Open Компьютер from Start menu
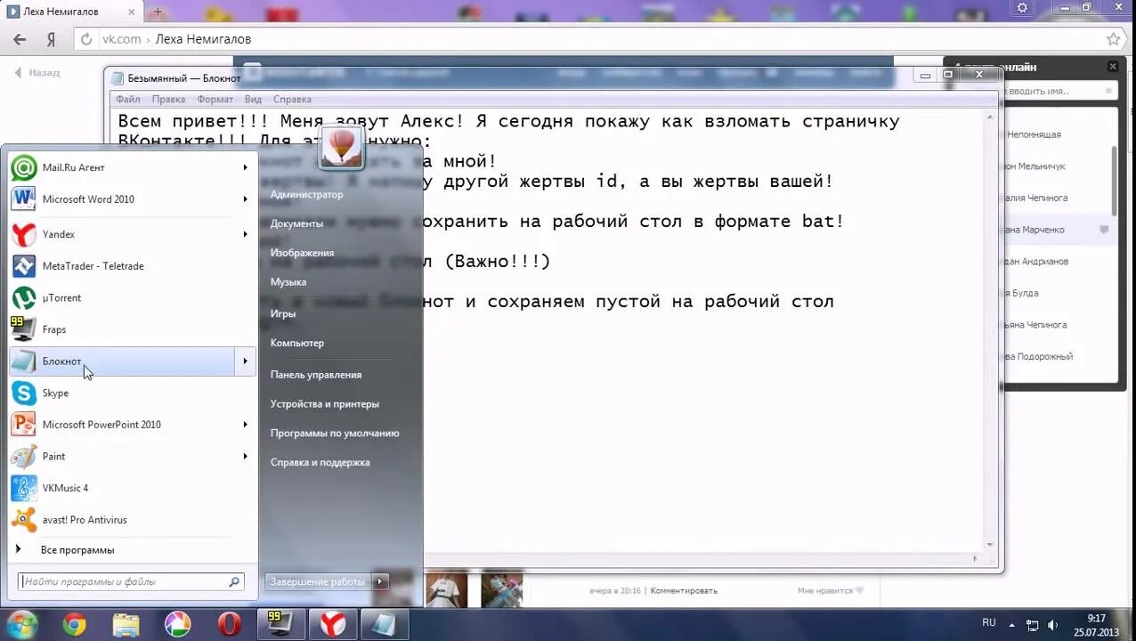The width and height of the screenshot is (1136, 641). pyautogui.click(x=297, y=343)
